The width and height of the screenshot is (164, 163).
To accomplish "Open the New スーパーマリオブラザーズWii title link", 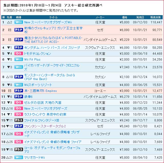I will [48, 22].
